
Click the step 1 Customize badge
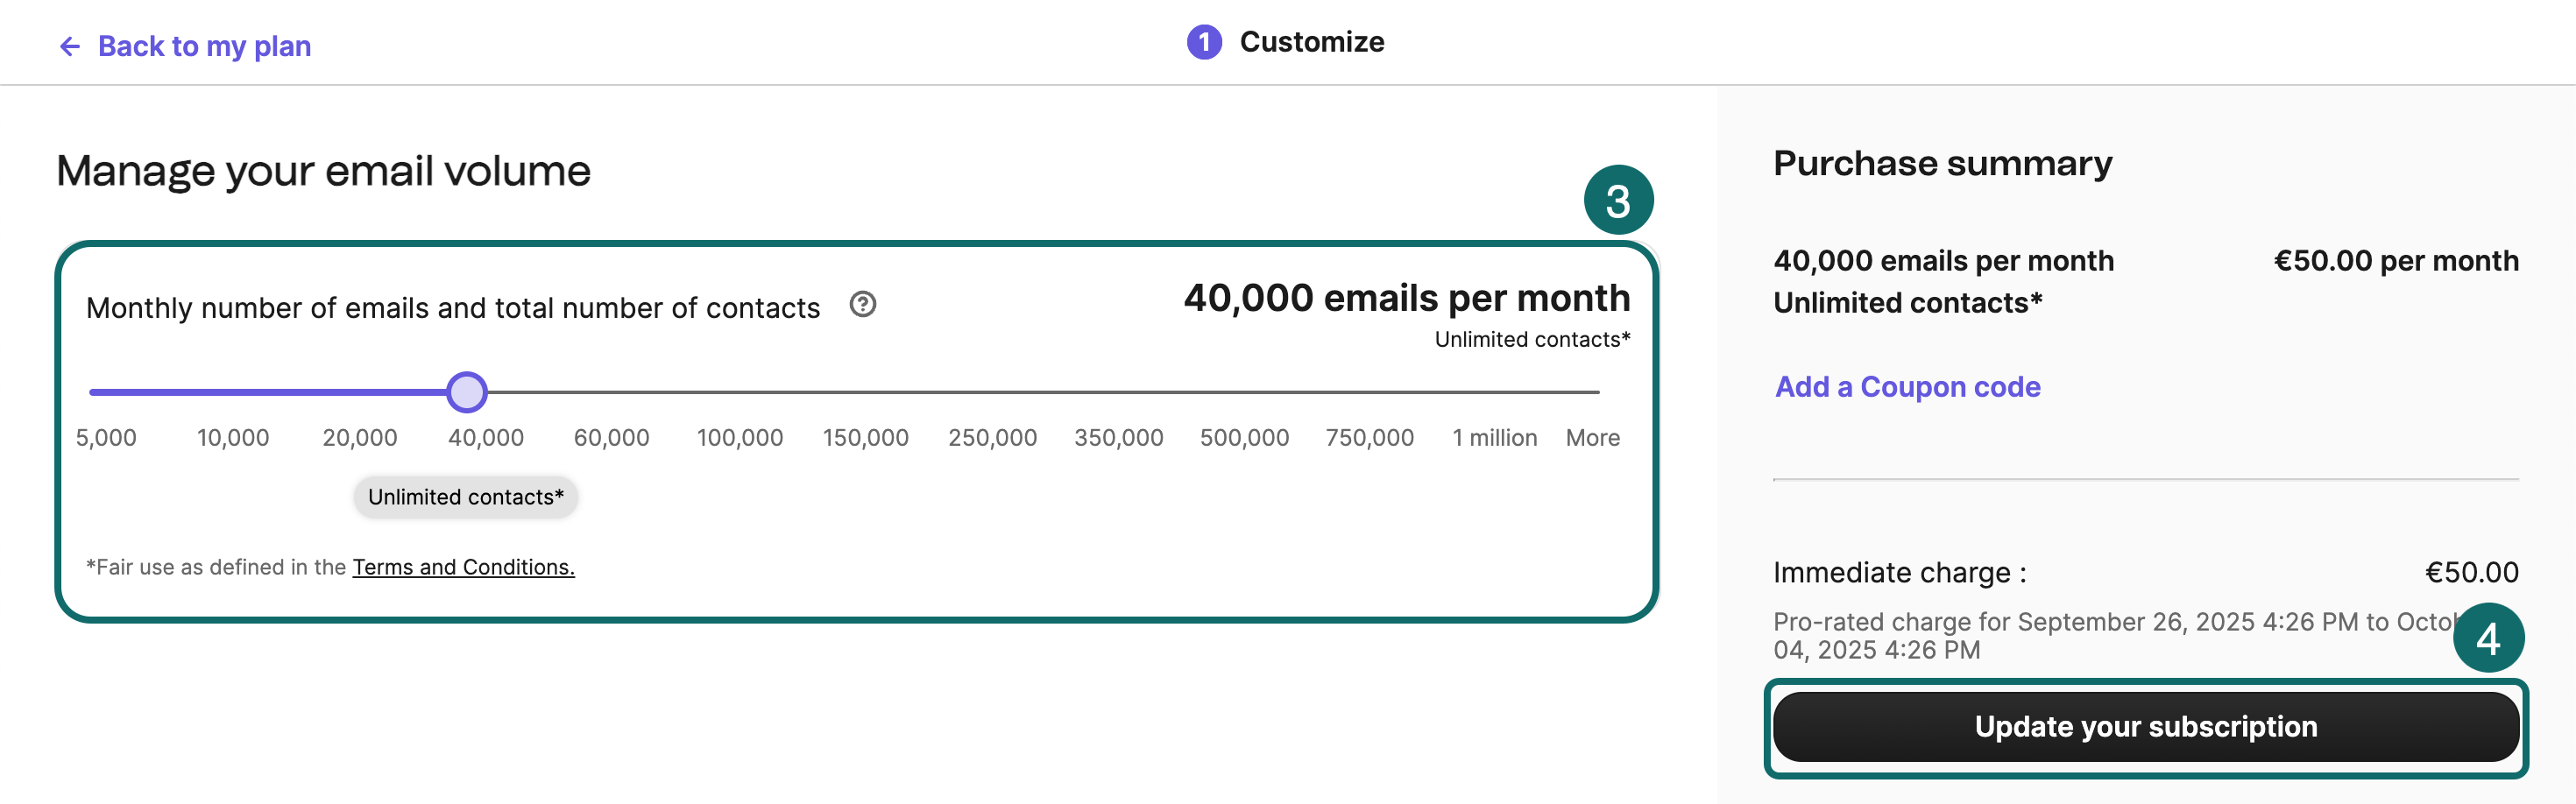click(x=1204, y=42)
